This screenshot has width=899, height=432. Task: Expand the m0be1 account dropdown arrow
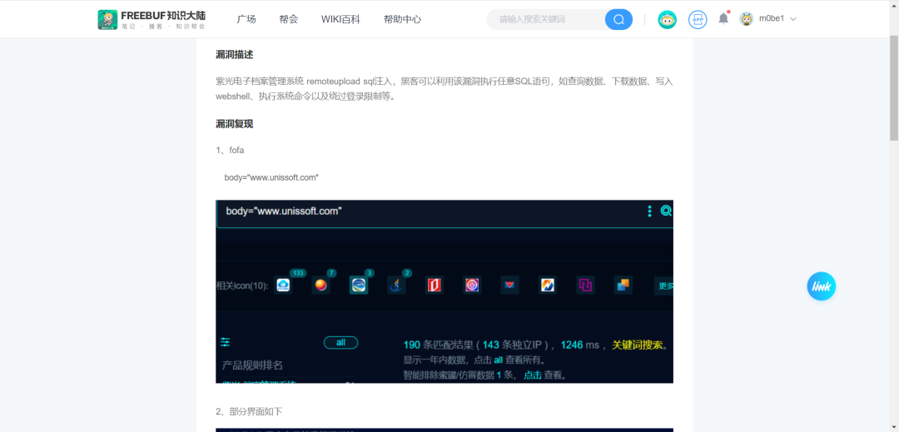(x=793, y=19)
